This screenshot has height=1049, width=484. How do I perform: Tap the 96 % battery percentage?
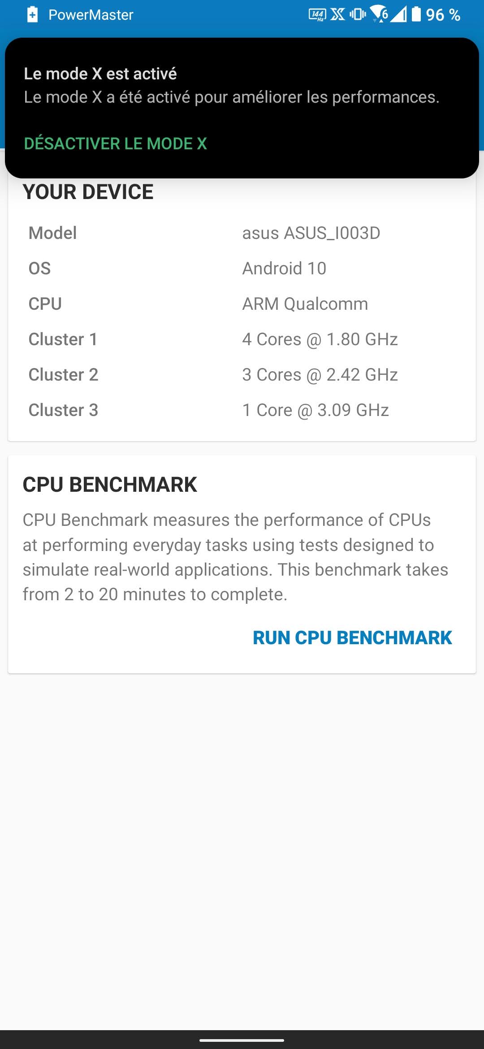pyautogui.click(x=443, y=15)
